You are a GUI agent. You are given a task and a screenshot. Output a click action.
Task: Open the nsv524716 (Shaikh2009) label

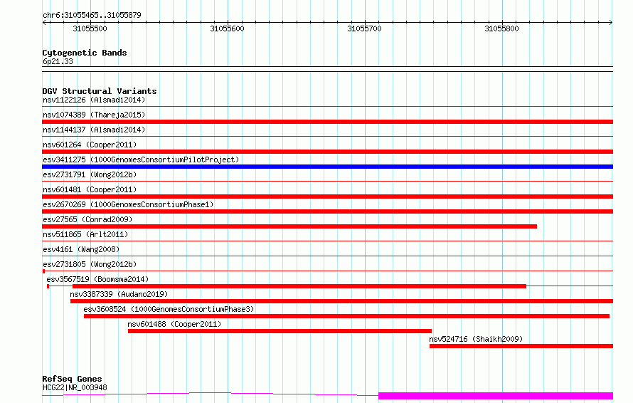[x=476, y=339]
